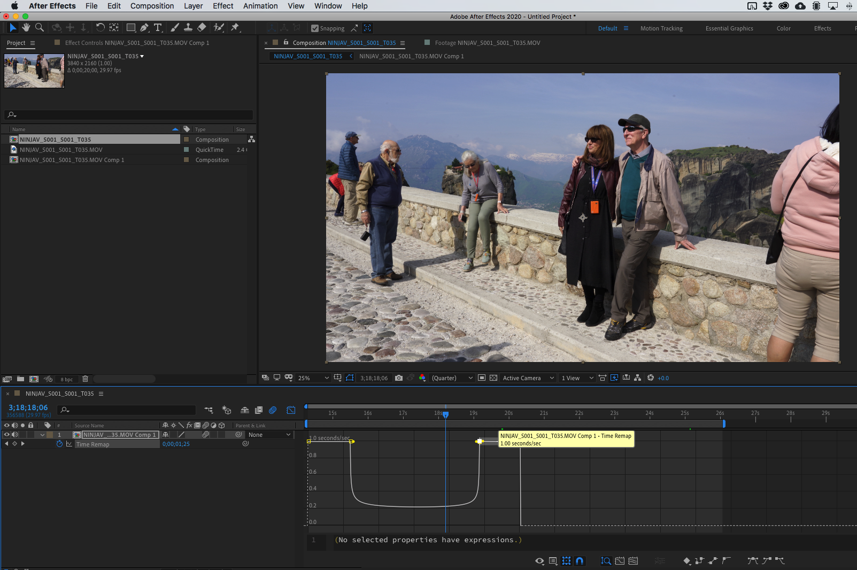
Task: Select the Roto Brush tool
Action: tap(219, 27)
